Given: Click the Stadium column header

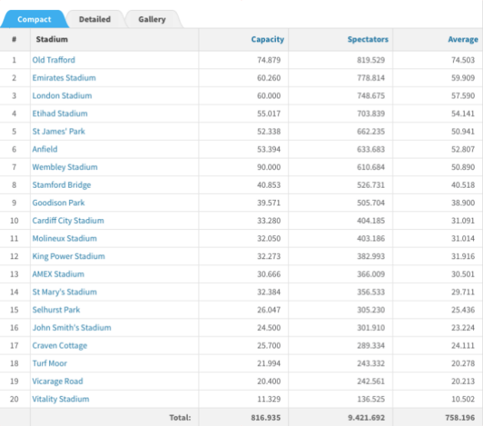Looking at the screenshot, I should (x=52, y=39).
